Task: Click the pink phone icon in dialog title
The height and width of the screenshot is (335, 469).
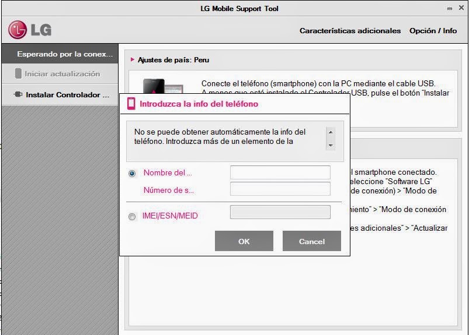Action: (x=131, y=104)
